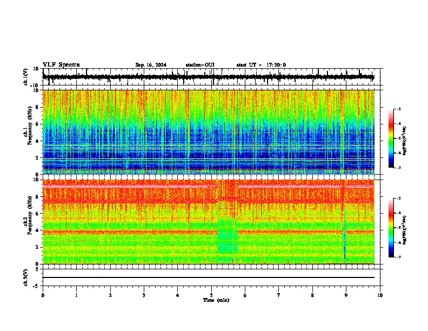Screen dimensions: 428x331
Task: Click time axis tick label "3"
Action: coord(144,295)
